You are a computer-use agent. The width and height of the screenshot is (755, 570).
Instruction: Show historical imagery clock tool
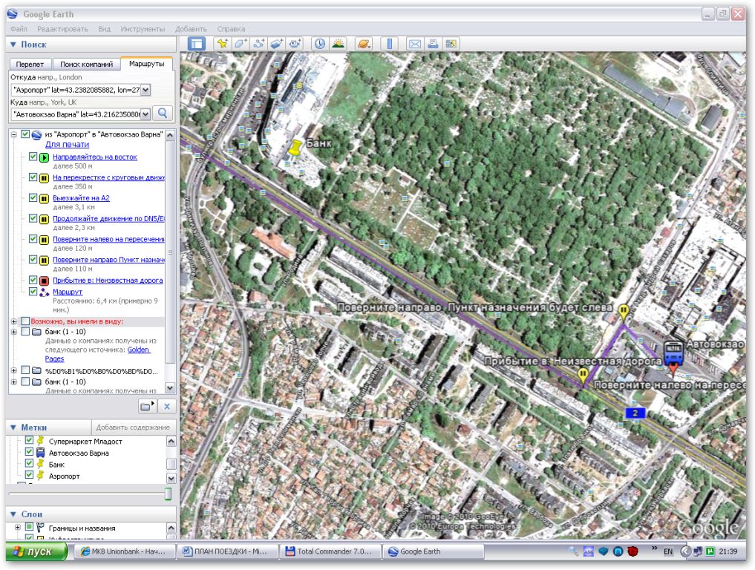[319, 44]
